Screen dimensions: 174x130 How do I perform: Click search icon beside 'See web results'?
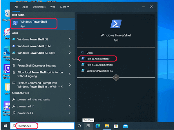[14, 99]
